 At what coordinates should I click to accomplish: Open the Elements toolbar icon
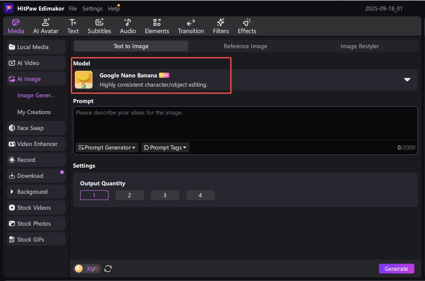pos(157,23)
